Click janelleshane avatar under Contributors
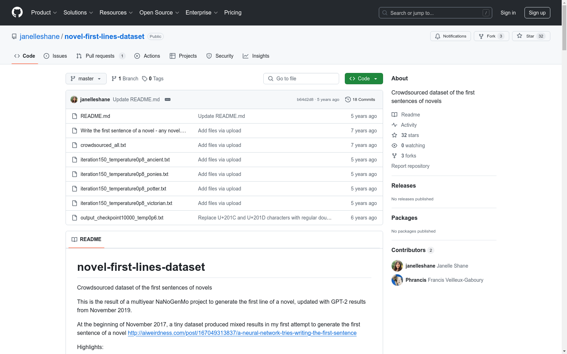This screenshot has width=567, height=354. (397, 266)
